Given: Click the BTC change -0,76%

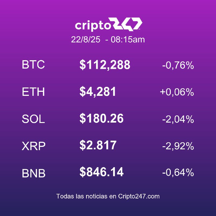Looking at the screenshot, I should coord(178,65).
